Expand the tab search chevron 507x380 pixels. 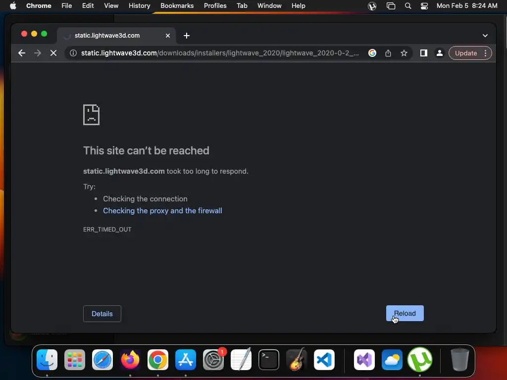[x=485, y=36]
